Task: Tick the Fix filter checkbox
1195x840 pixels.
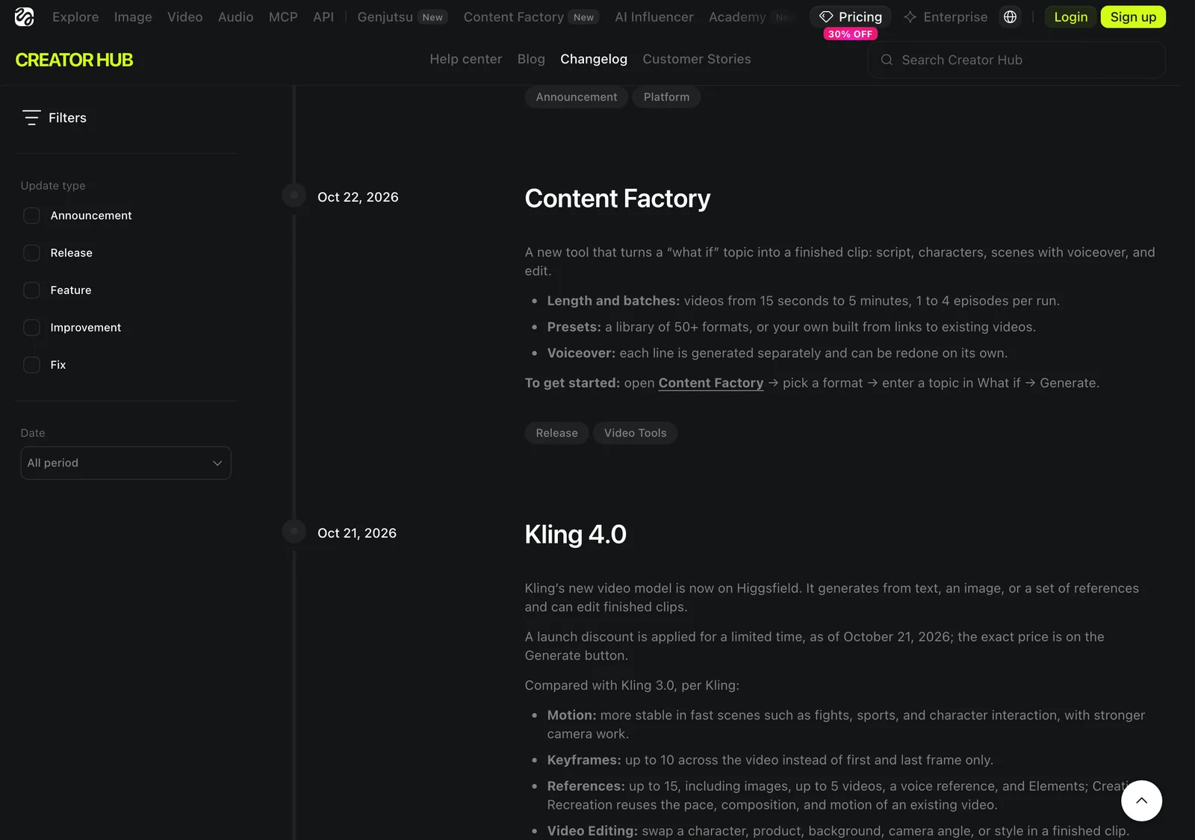Action: point(31,365)
